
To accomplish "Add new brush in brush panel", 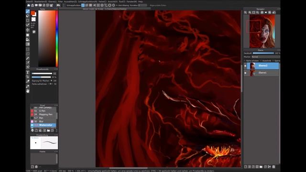I will [x=36, y=130].
